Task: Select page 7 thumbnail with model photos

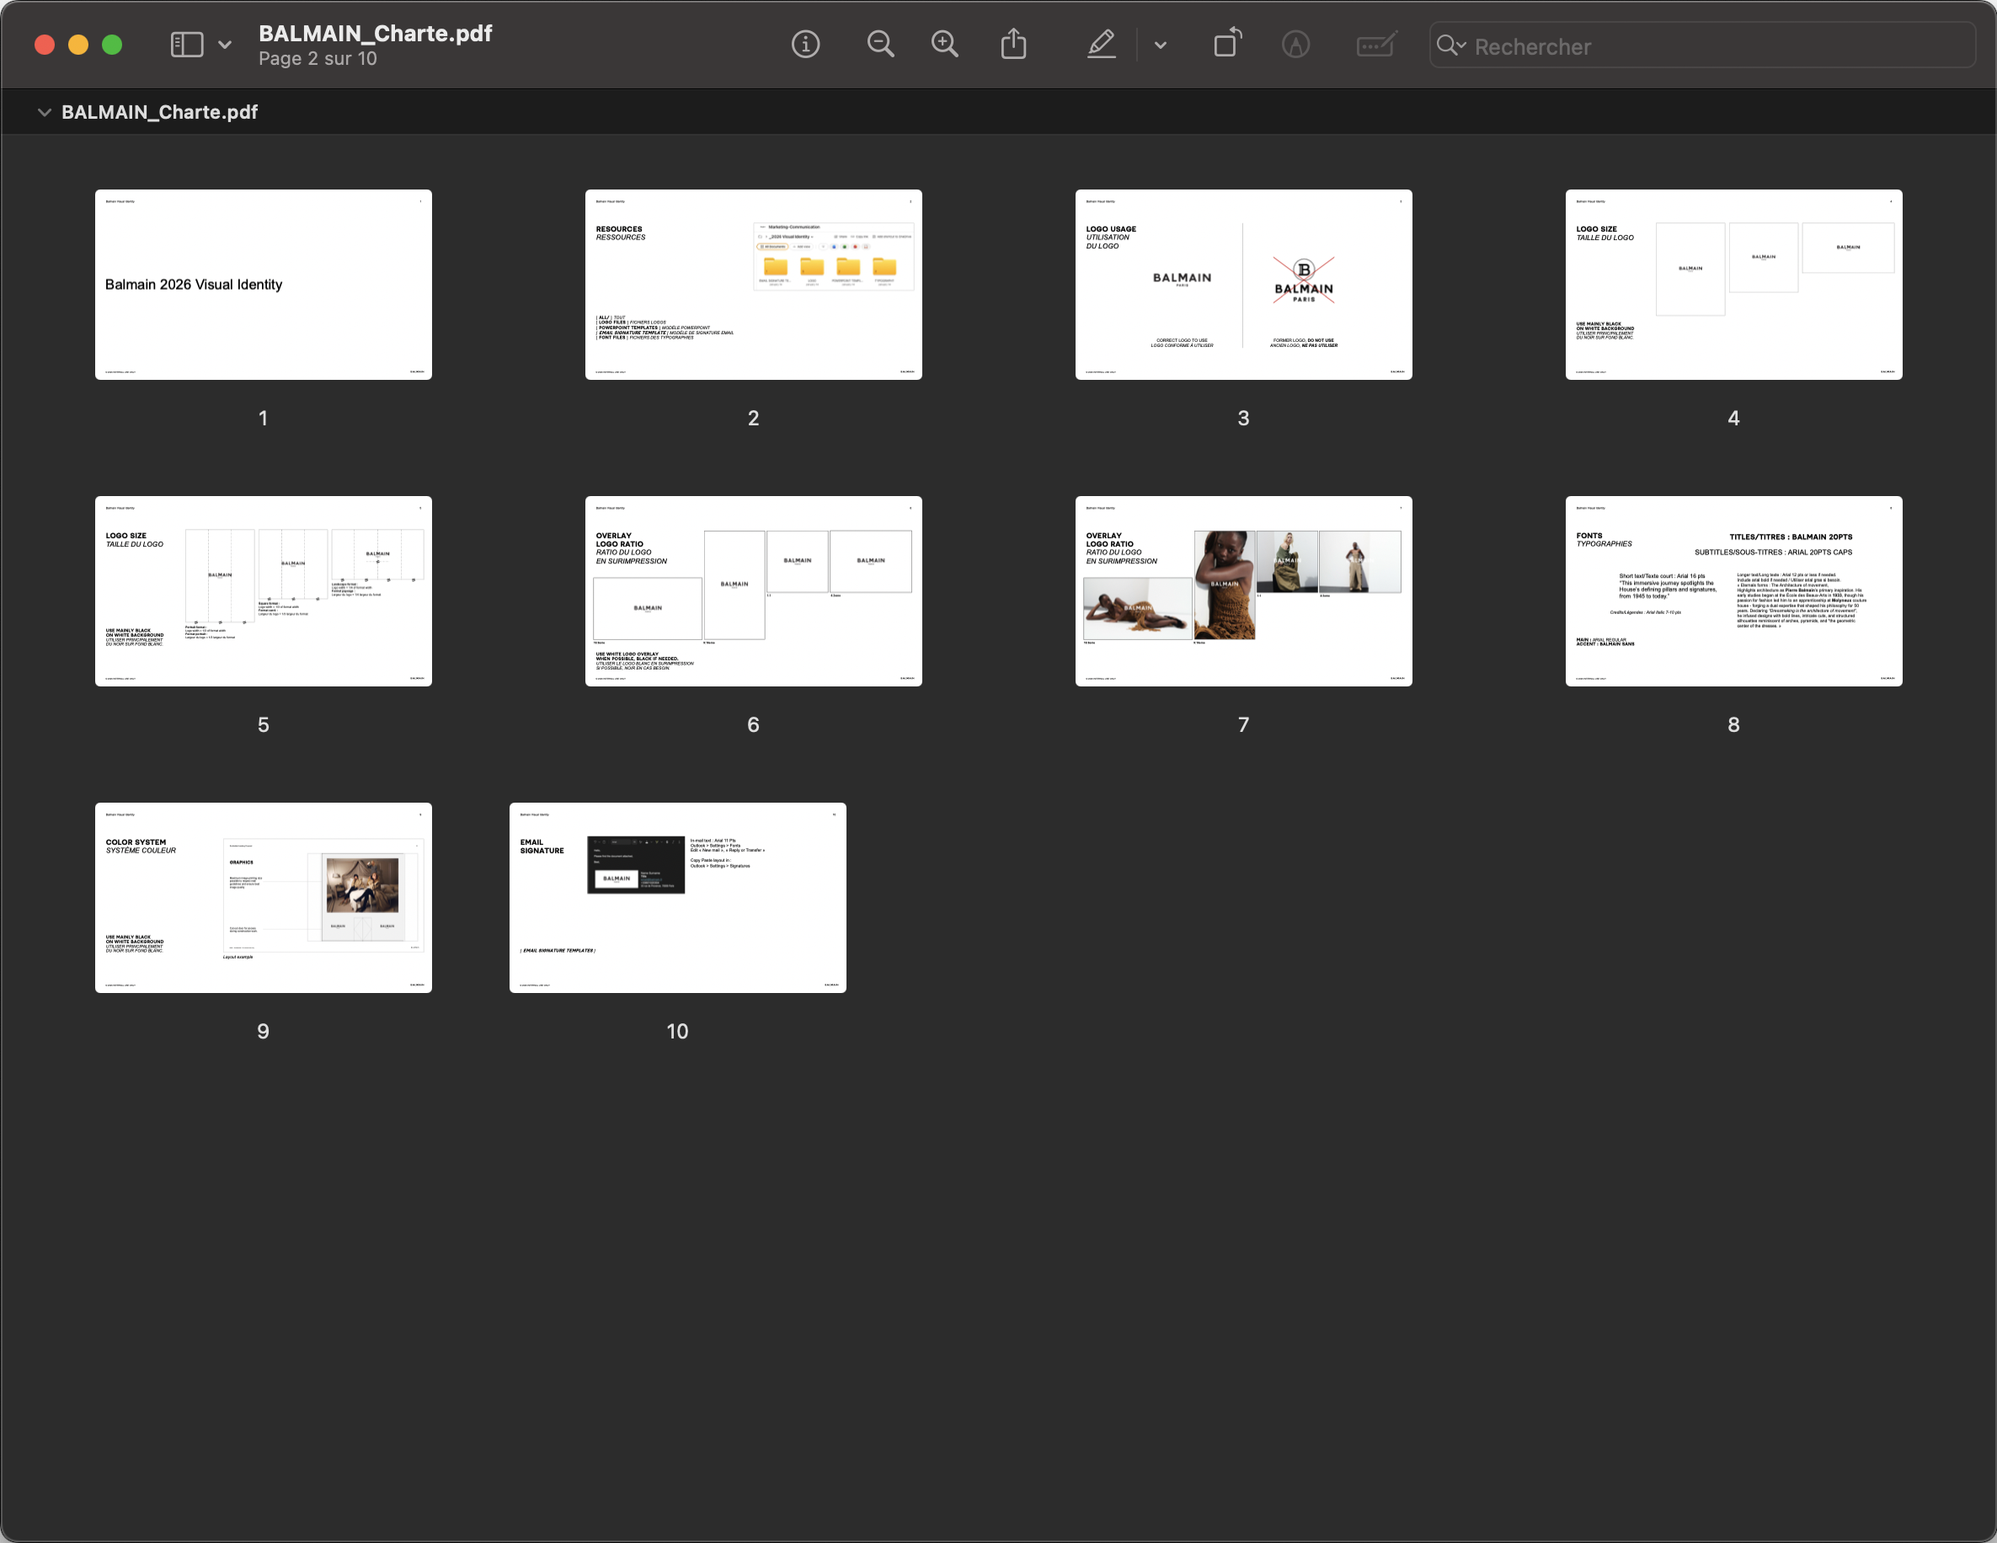Action: tap(1243, 591)
